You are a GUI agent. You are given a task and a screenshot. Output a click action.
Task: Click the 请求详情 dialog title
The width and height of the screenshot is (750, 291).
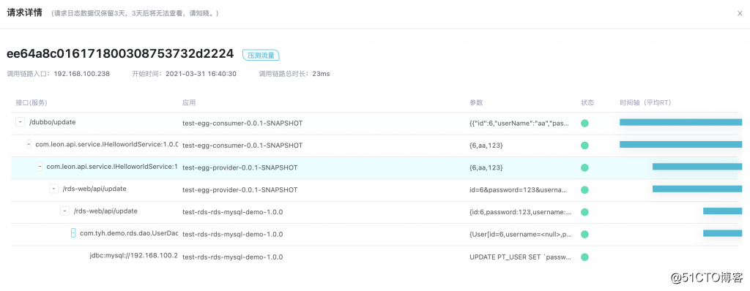[25, 13]
